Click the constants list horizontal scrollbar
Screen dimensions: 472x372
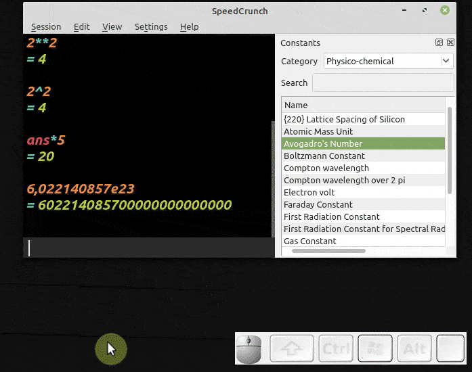coord(328,251)
